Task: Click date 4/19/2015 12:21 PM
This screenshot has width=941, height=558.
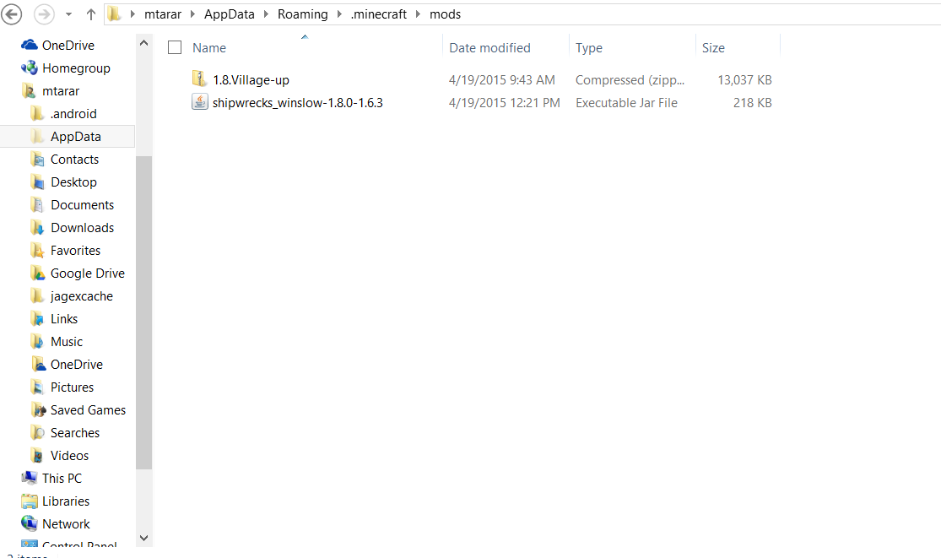Action: 504,103
